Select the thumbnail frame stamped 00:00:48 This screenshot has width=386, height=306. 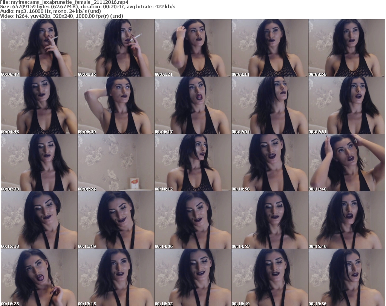click(x=39, y=48)
